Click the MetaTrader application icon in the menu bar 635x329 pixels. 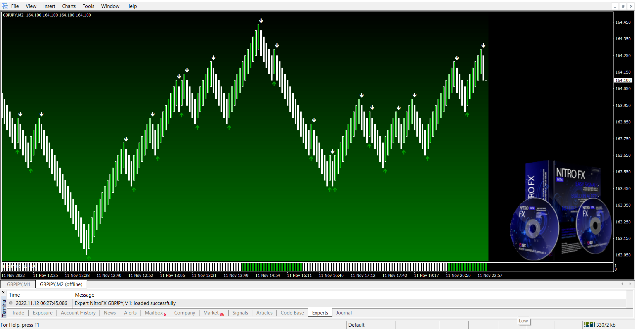tap(5, 6)
